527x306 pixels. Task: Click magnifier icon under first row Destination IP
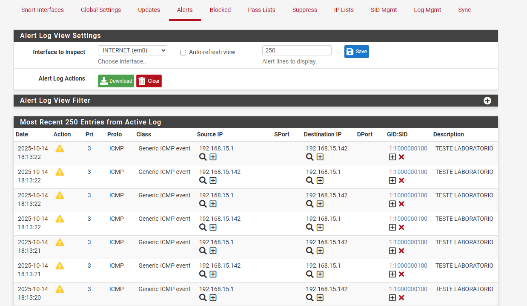pos(310,157)
